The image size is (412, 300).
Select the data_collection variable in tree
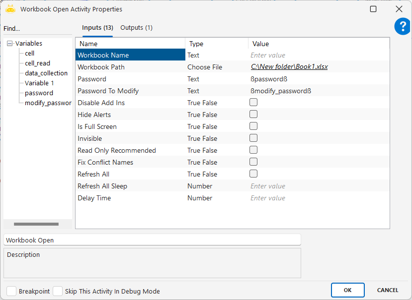click(46, 73)
